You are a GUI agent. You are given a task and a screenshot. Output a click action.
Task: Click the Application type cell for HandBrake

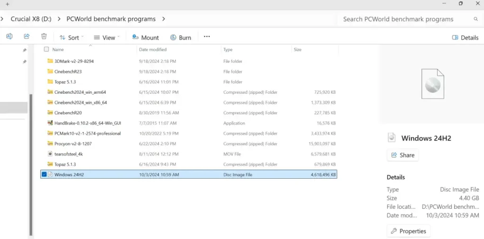pyautogui.click(x=234, y=123)
